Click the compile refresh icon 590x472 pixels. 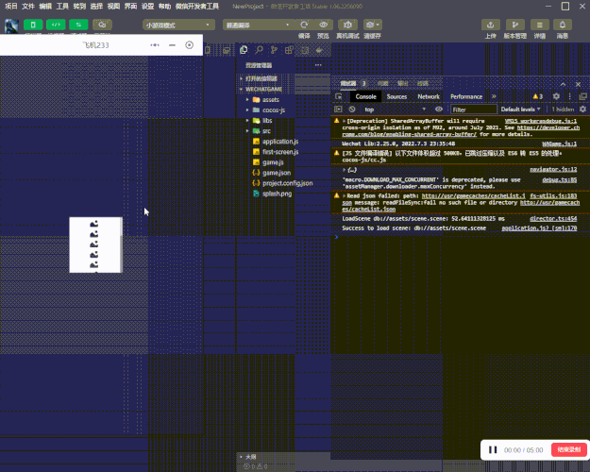[x=304, y=25]
